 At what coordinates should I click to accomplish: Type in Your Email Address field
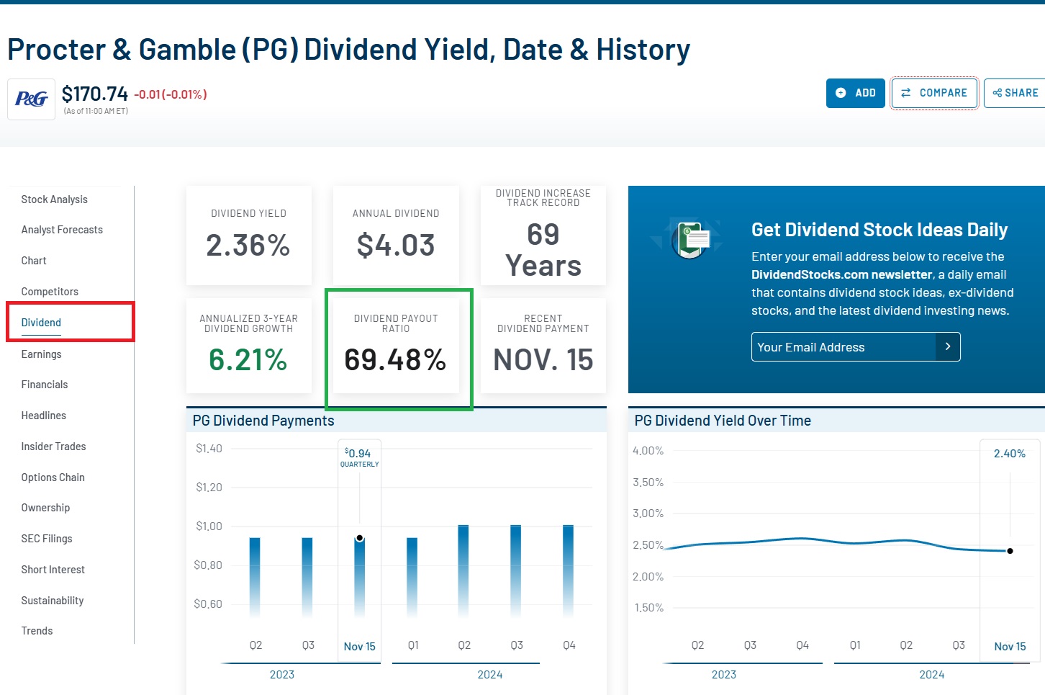[843, 347]
